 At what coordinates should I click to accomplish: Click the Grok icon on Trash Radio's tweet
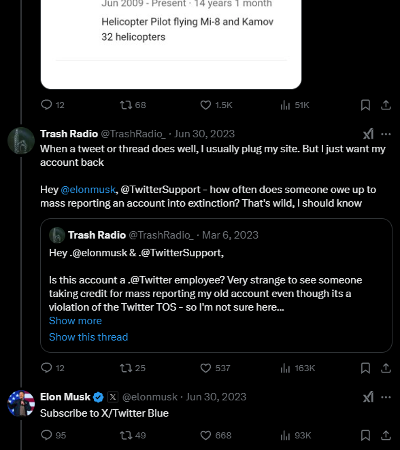tap(369, 134)
